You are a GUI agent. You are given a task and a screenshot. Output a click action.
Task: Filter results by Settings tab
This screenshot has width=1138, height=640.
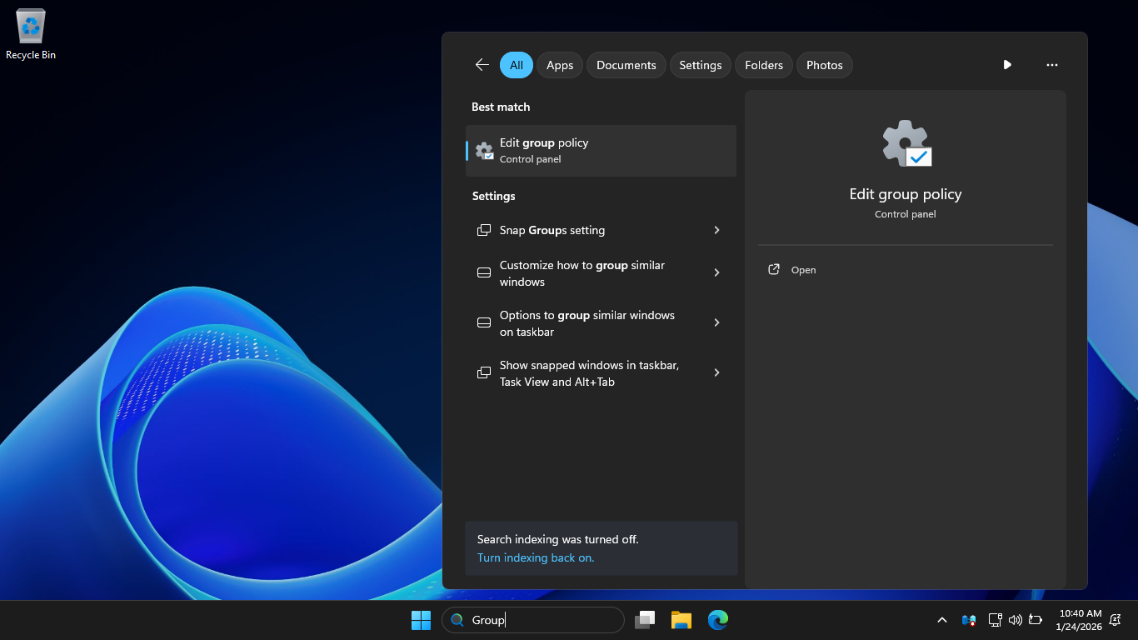point(700,65)
